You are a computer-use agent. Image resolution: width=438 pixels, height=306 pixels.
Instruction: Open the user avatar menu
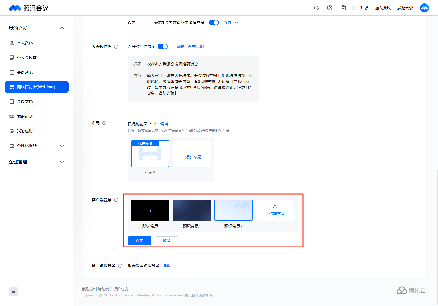tap(424, 8)
